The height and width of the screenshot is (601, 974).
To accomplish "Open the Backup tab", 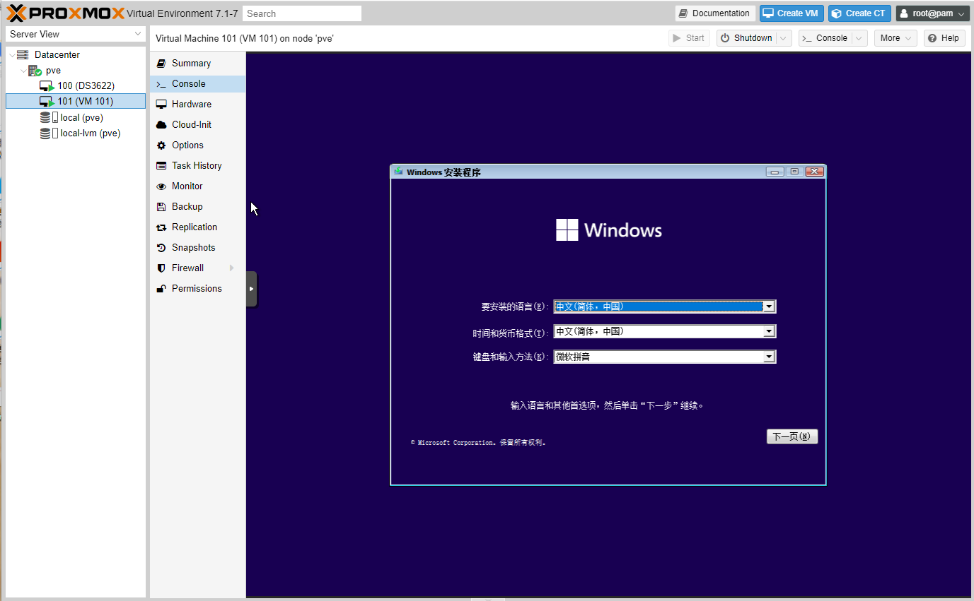I will (198, 206).
